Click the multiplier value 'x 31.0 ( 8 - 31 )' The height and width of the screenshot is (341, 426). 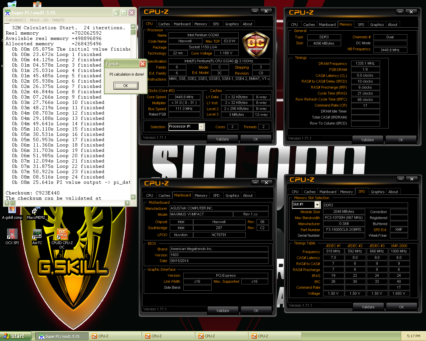pyautogui.click(x=184, y=103)
